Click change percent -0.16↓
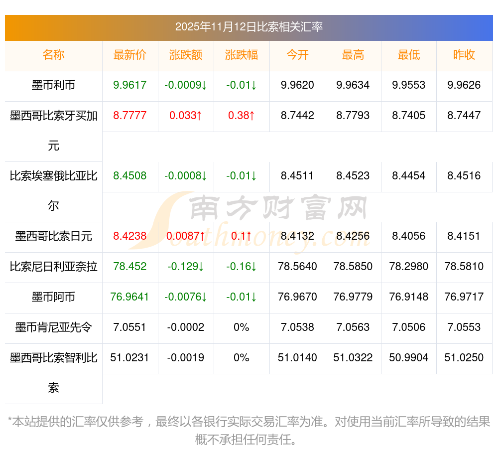498x455 pixels. tap(242, 266)
